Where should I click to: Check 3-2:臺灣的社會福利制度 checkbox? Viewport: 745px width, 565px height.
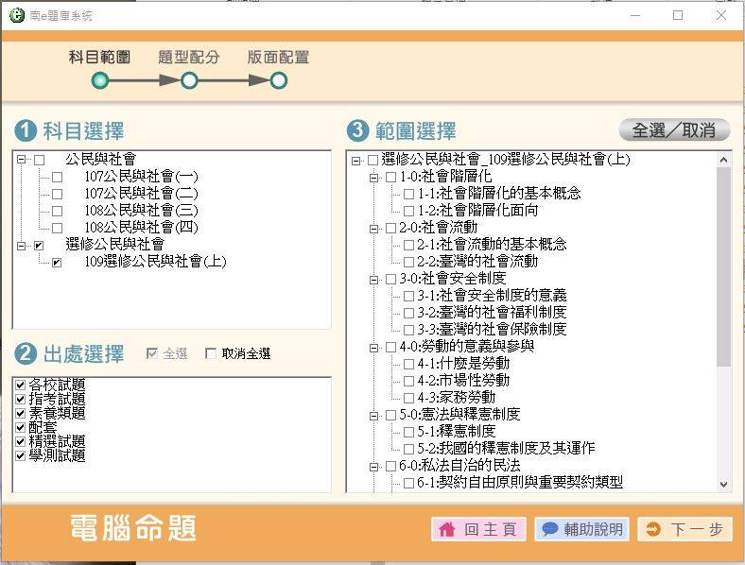(408, 314)
